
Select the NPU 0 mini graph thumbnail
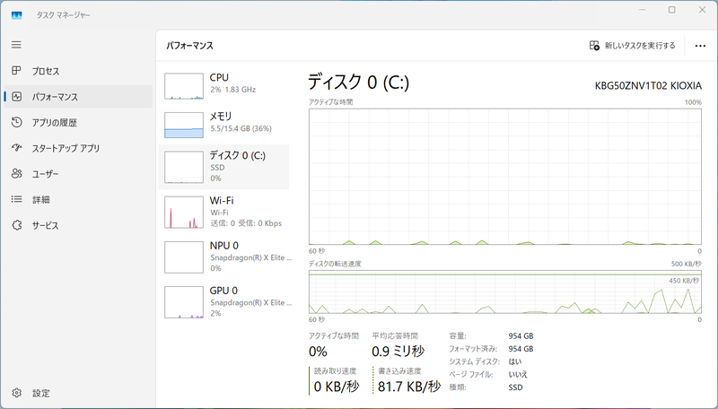184,257
